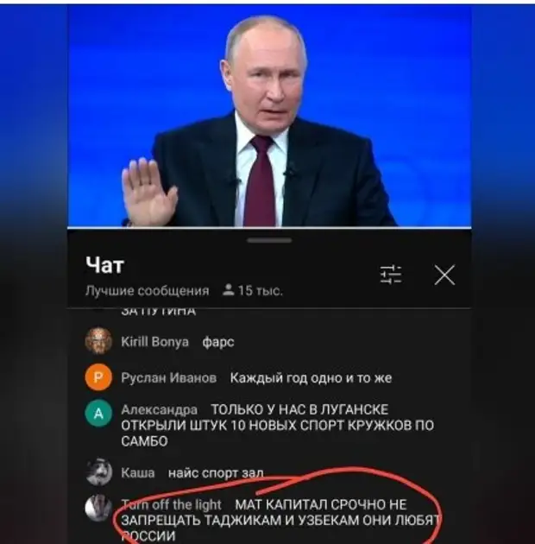Image resolution: width=535 pixels, height=544 pixels.
Task: Tap the drag handle above chat
Action: tap(269, 240)
